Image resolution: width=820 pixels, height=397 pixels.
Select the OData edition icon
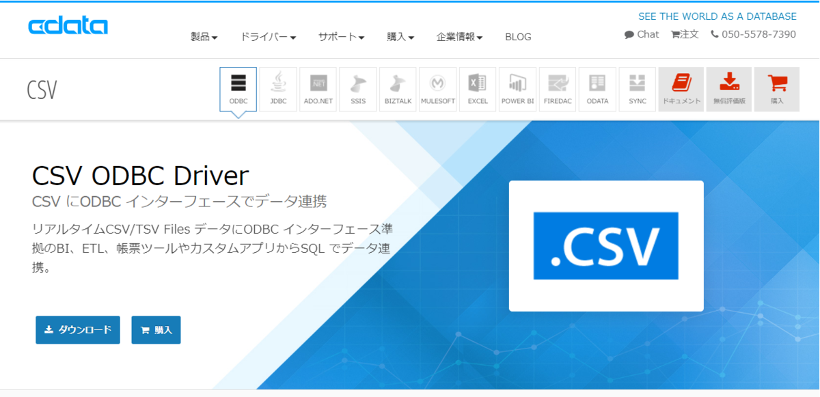597,89
